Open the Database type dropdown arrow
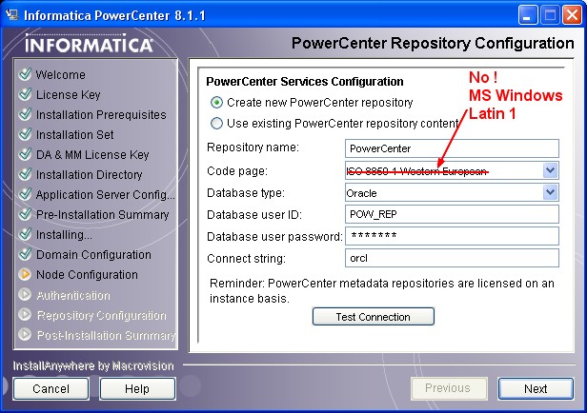 [x=550, y=192]
